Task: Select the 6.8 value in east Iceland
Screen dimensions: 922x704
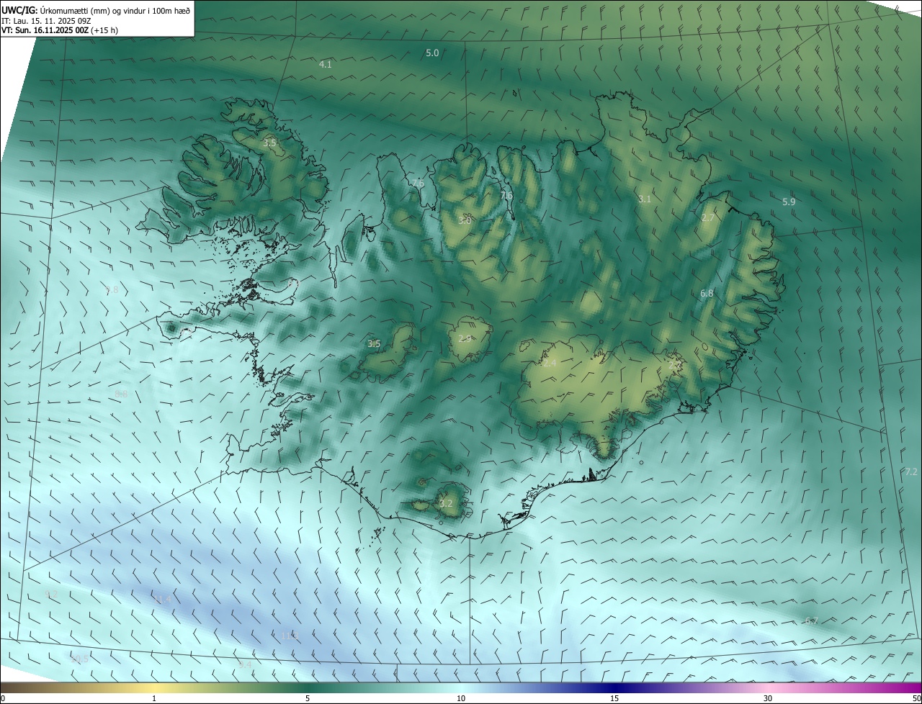Action: coord(707,294)
